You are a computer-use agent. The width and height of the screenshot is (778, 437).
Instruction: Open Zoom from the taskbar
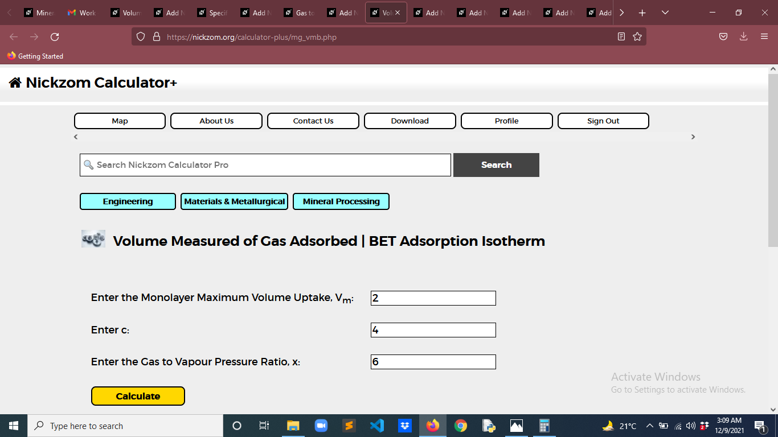[x=321, y=426]
